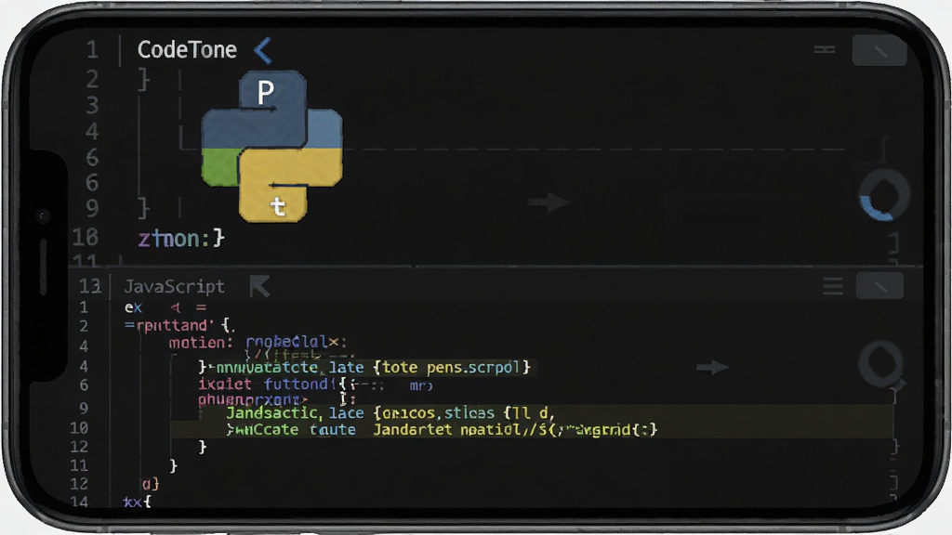The height and width of the screenshot is (535, 952).
Task: Tap the right arrow in the JavaScript panel
Action: 711,367
